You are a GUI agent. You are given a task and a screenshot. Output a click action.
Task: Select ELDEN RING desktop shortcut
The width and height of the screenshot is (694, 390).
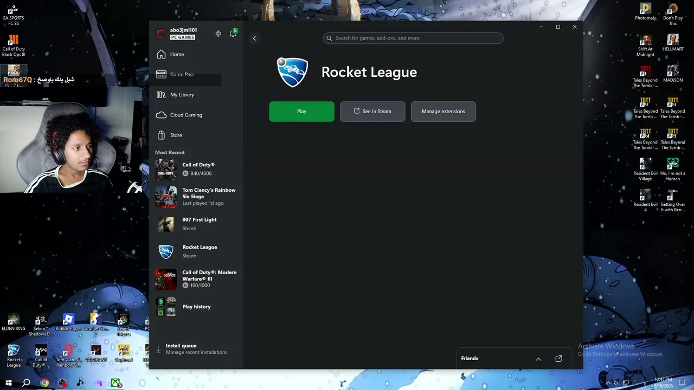pyautogui.click(x=14, y=322)
